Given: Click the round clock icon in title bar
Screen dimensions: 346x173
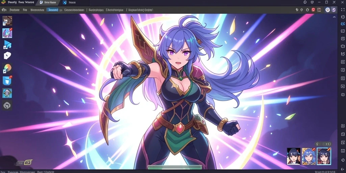Looking at the screenshot, I should point(305,2).
